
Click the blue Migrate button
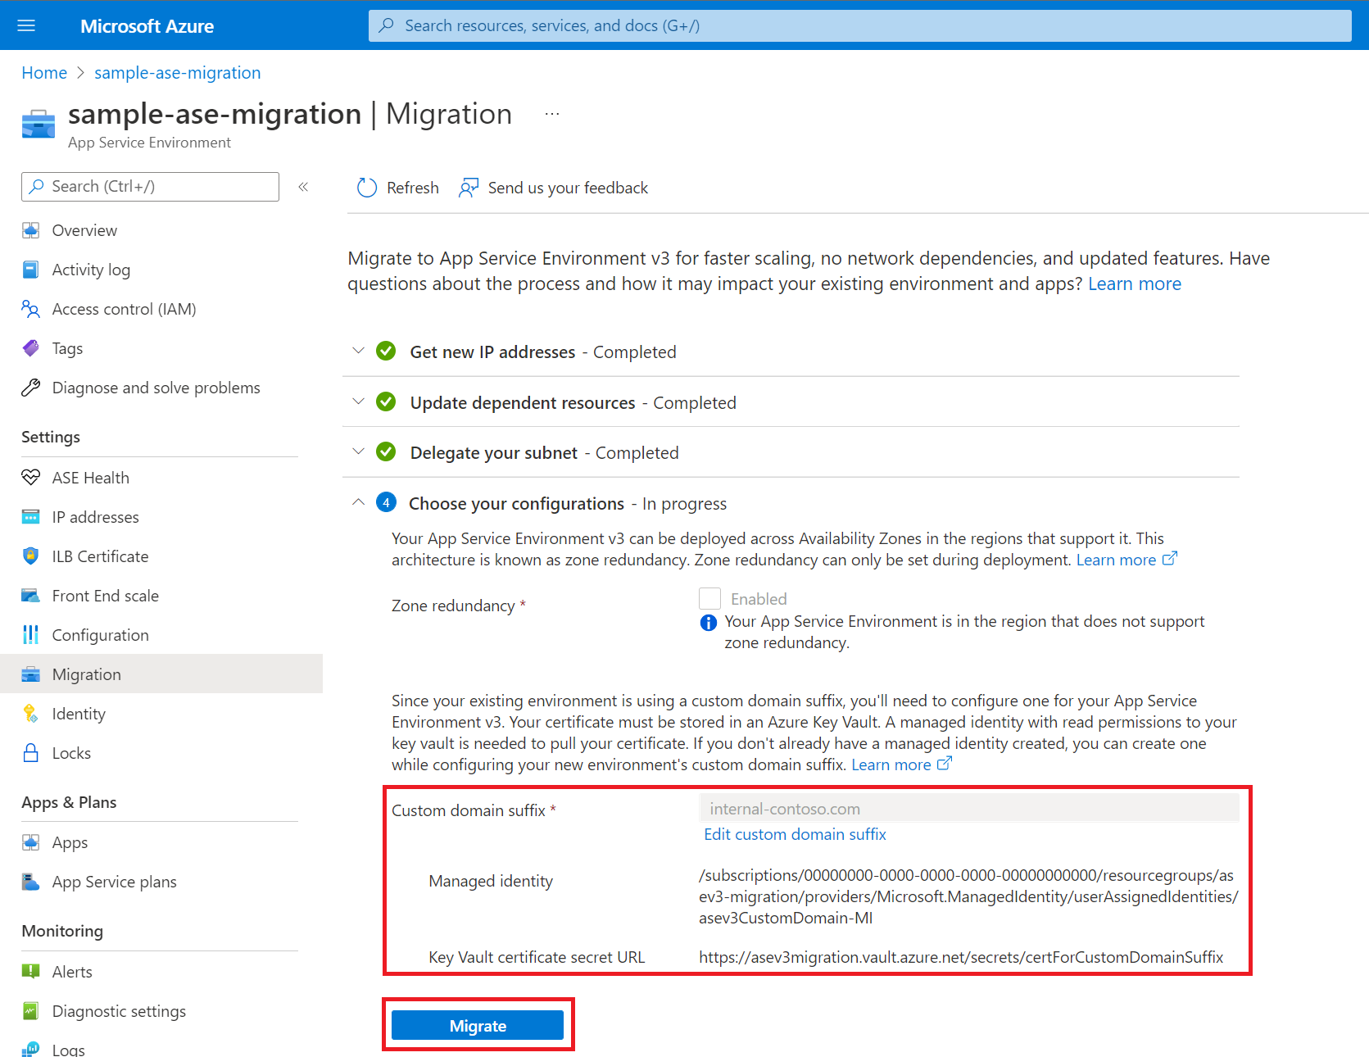[478, 1025]
